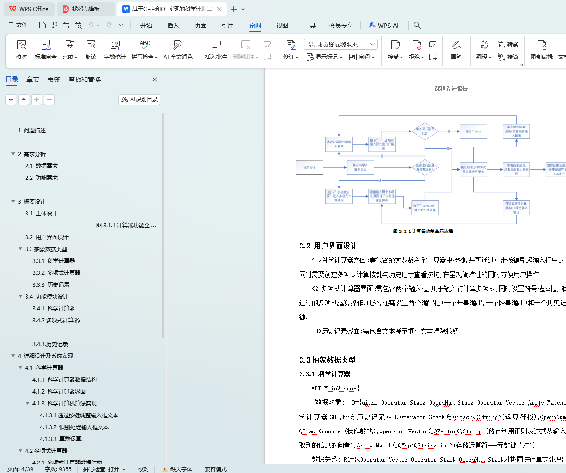Image resolution: width=566 pixels, height=473 pixels.
Task: Open the 文件 menu
Action: tap(18, 25)
